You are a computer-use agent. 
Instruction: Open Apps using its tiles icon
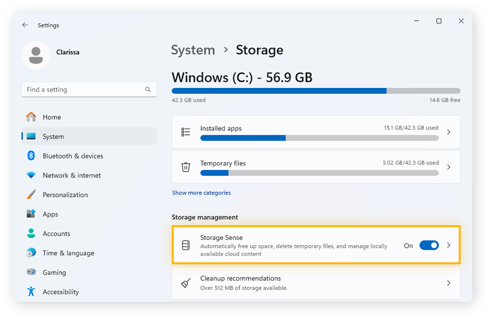[x=31, y=214]
